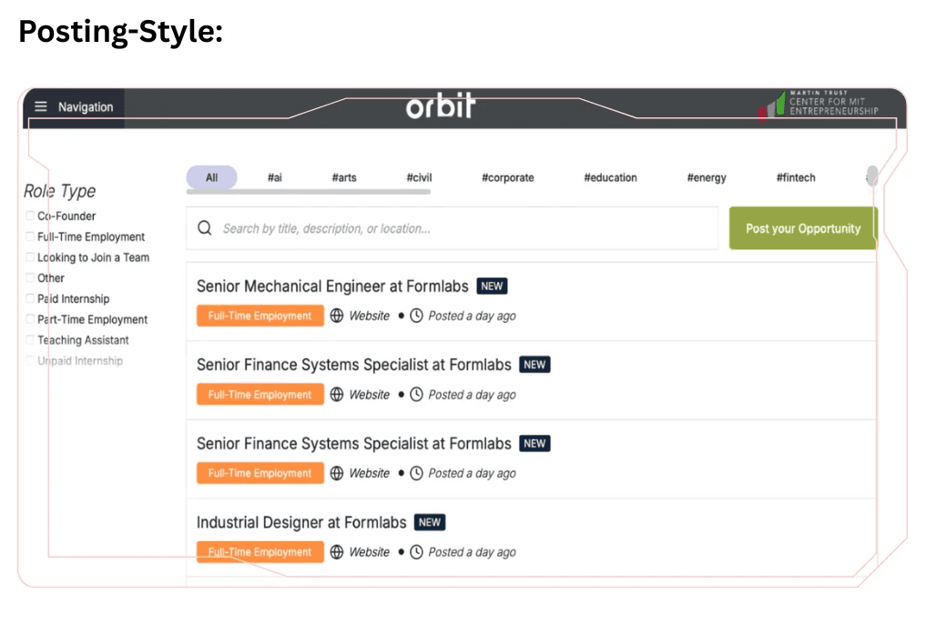
Task: Click clock icon on Senior Mechanical Engineer posting
Action: [416, 316]
